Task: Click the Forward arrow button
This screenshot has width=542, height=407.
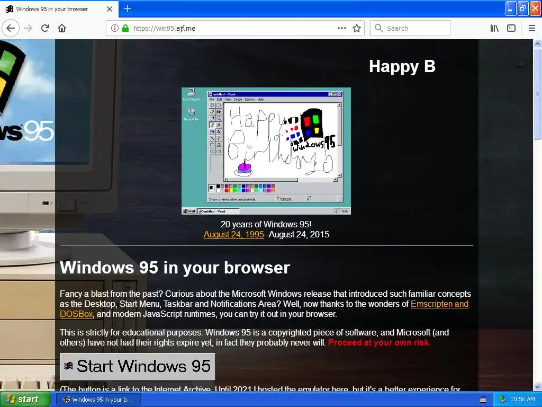Action: click(x=29, y=28)
